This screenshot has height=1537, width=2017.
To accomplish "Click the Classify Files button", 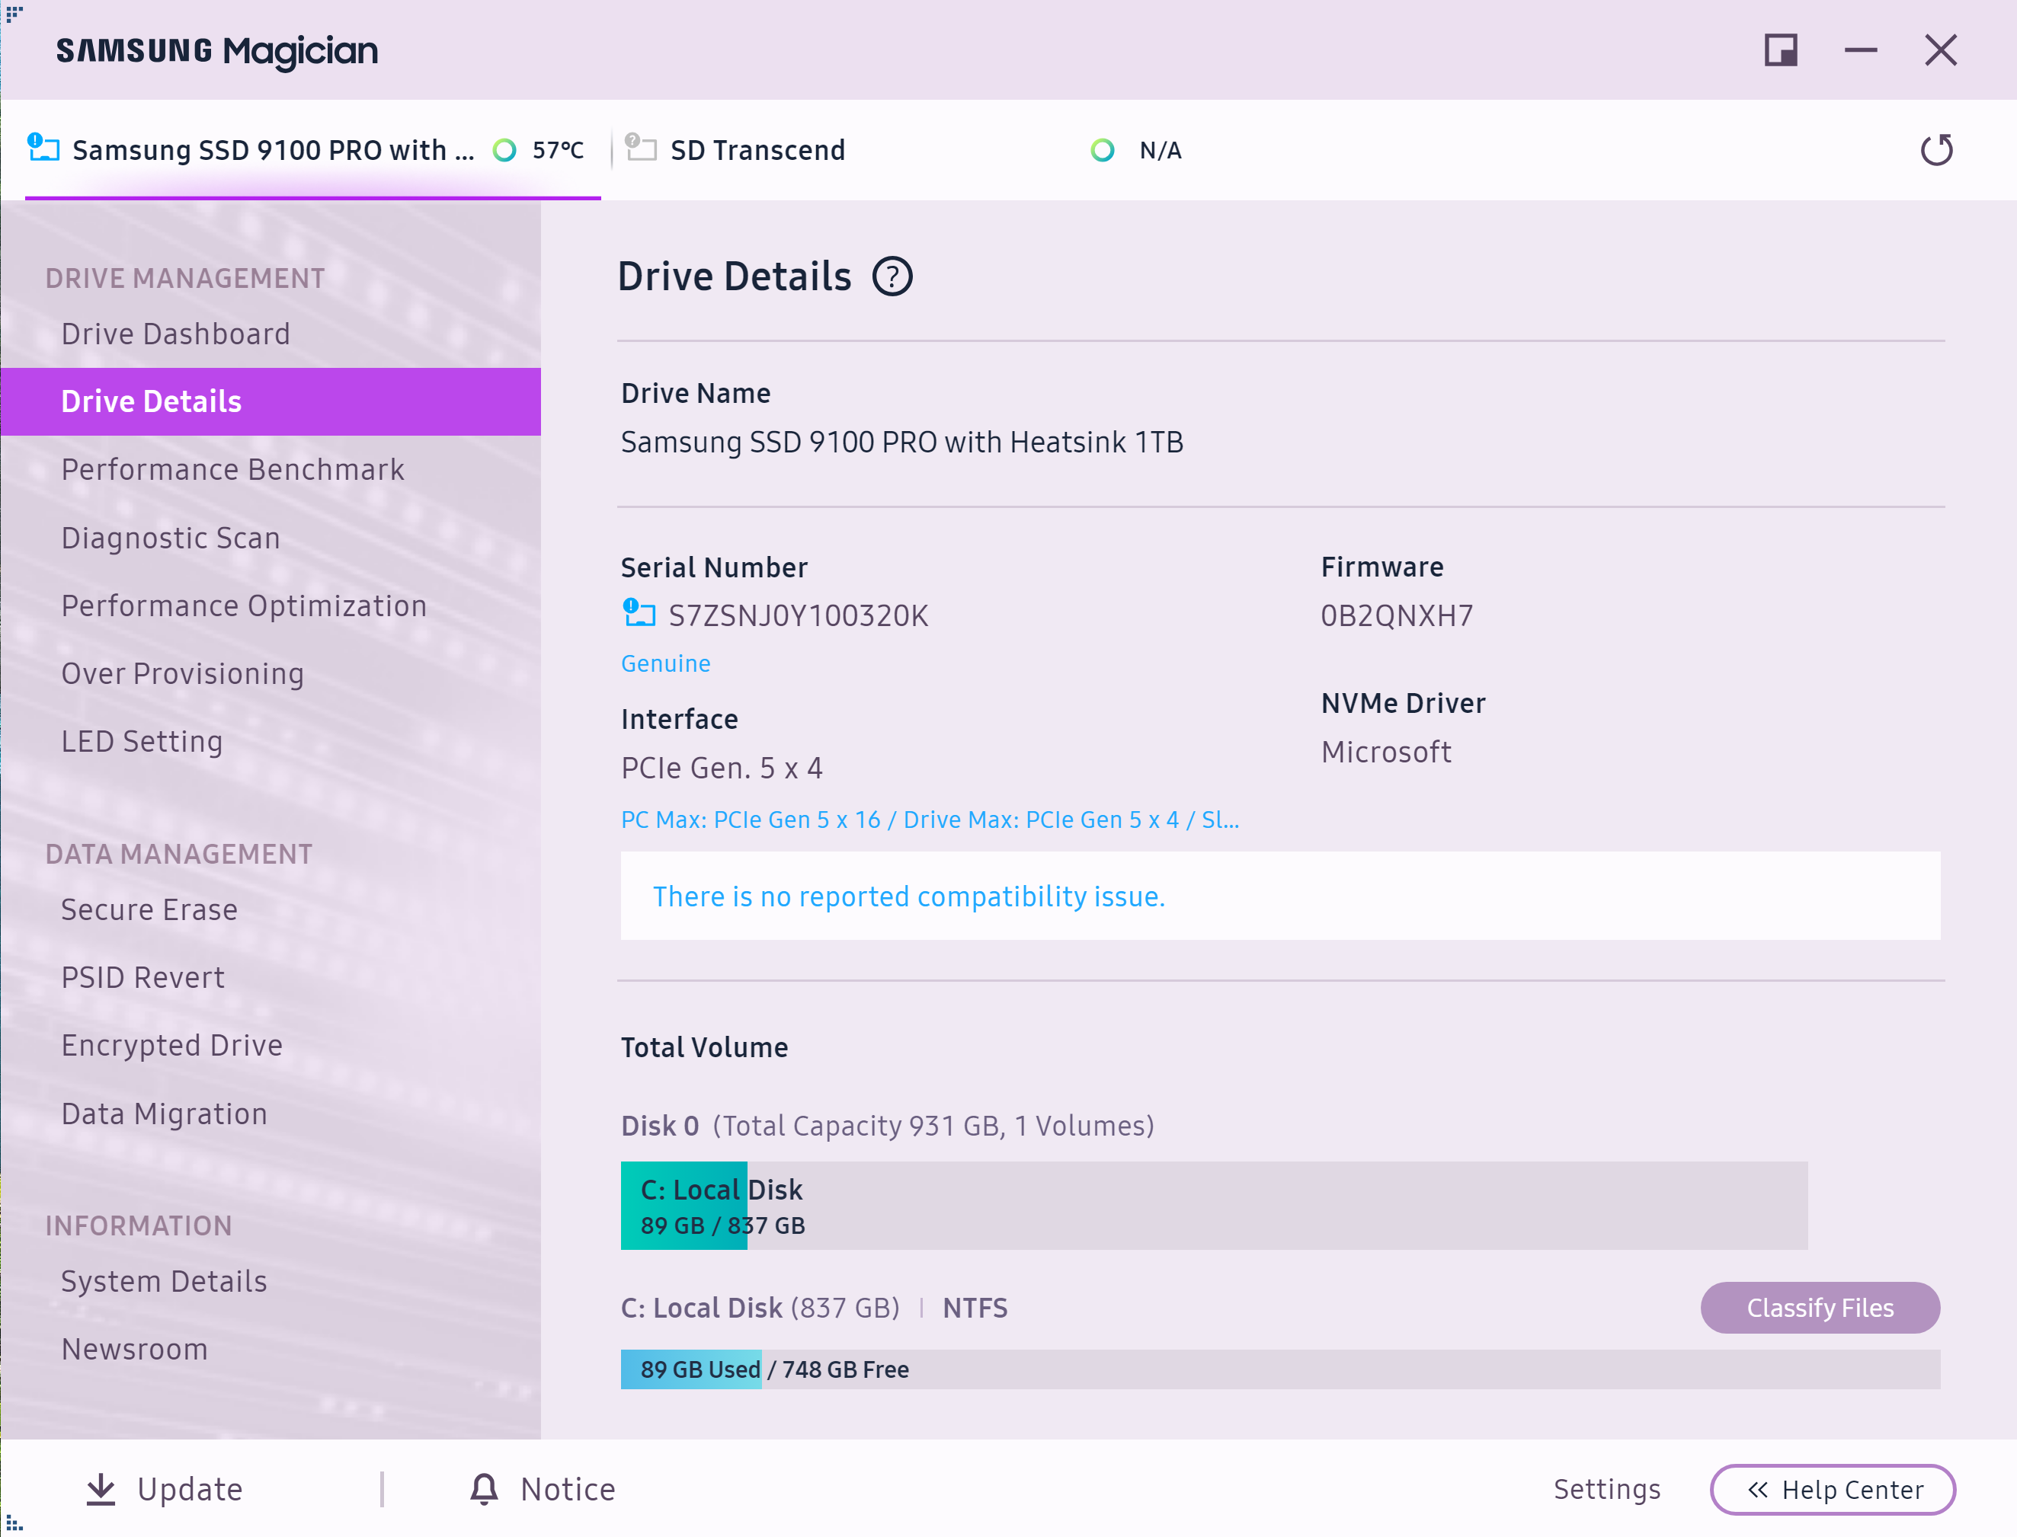I will pos(1820,1308).
